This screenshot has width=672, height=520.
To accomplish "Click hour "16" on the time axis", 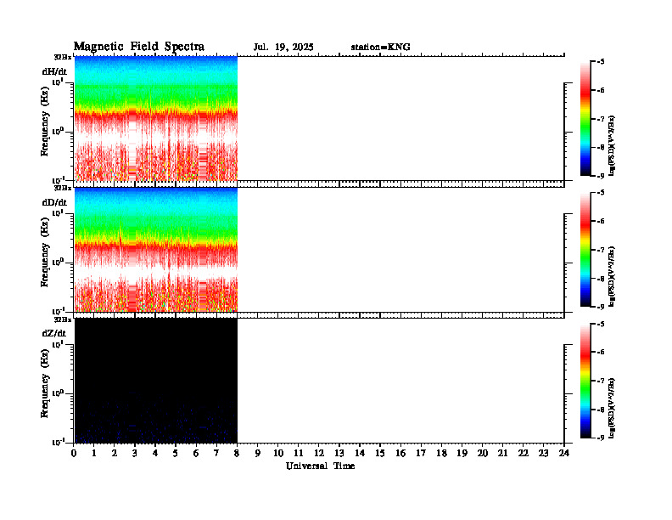I will [x=400, y=454].
